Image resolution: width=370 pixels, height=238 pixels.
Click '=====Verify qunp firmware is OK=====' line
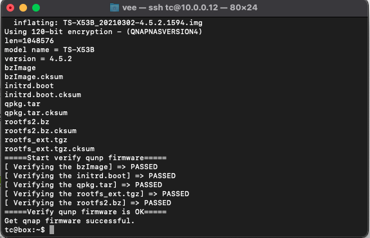pyautogui.click(x=86, y=212)
